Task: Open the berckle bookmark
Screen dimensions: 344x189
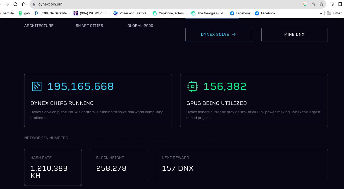Action: click(7, 13)
